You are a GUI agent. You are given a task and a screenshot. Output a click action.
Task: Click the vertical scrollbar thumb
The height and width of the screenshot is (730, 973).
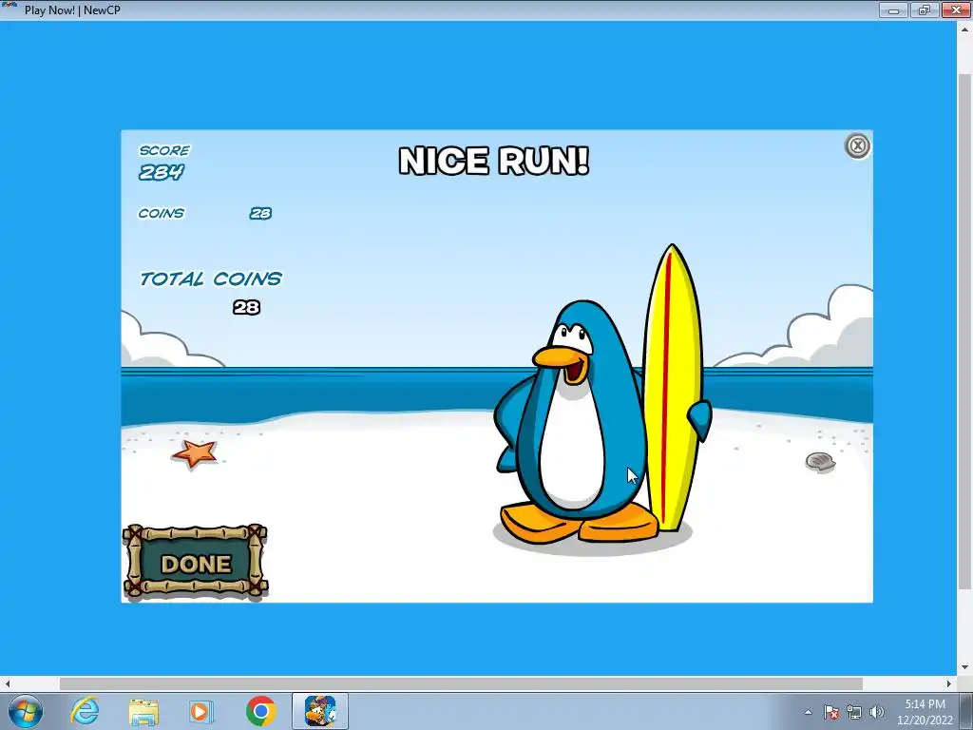(x=964, y=332)
